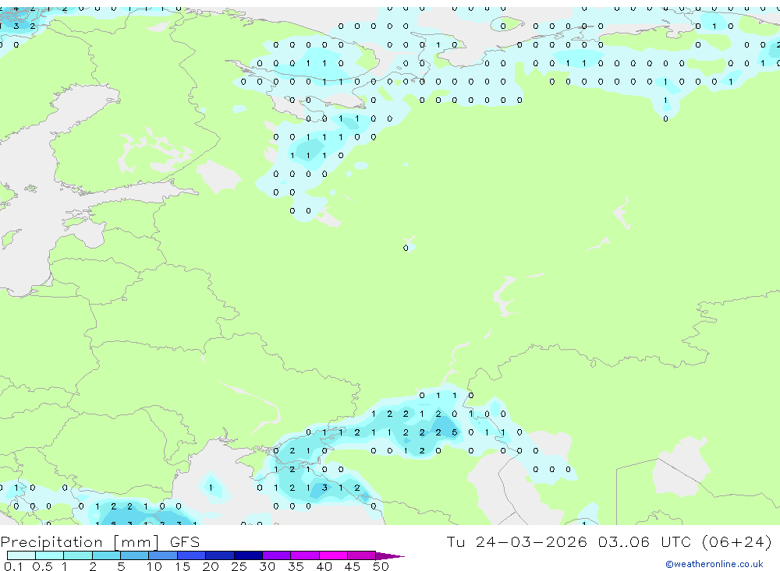This screenshot has height=571, width=780.
Task: Click the 20–25 mm legend color swatch
Action: click(x=220, y=555)
